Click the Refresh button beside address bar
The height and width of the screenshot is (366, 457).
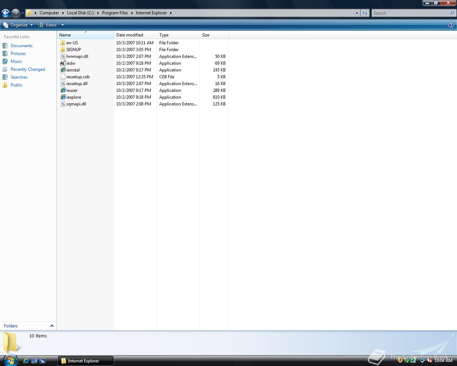click(x=365, y=13)
